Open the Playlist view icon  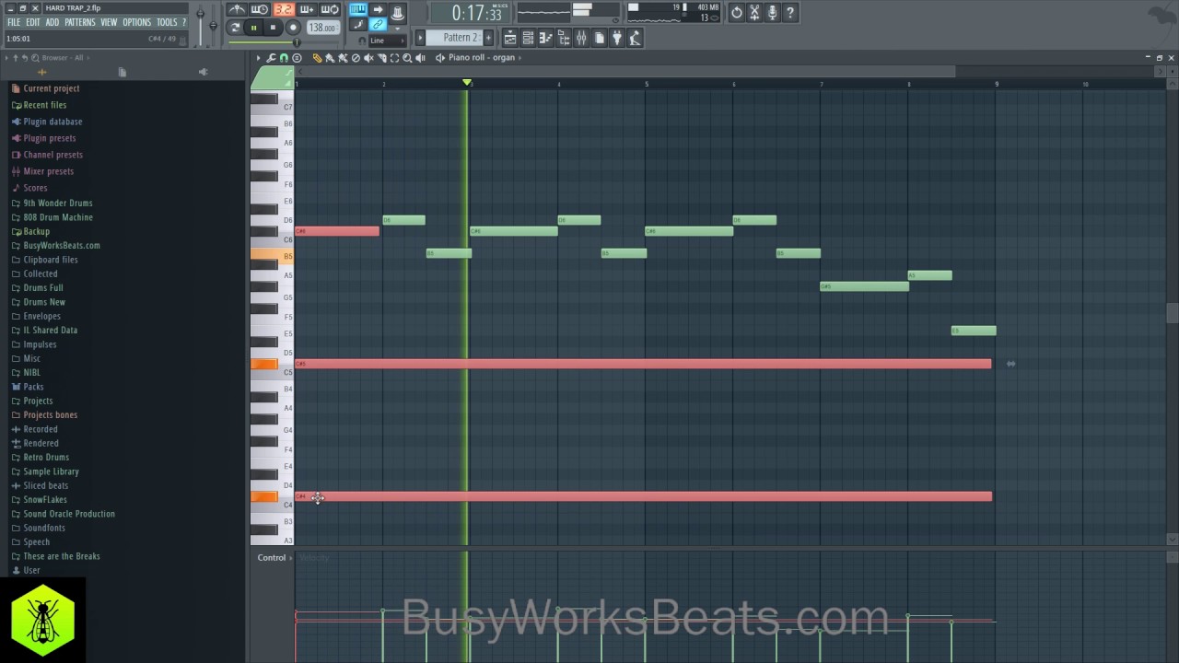coord(509,38)
